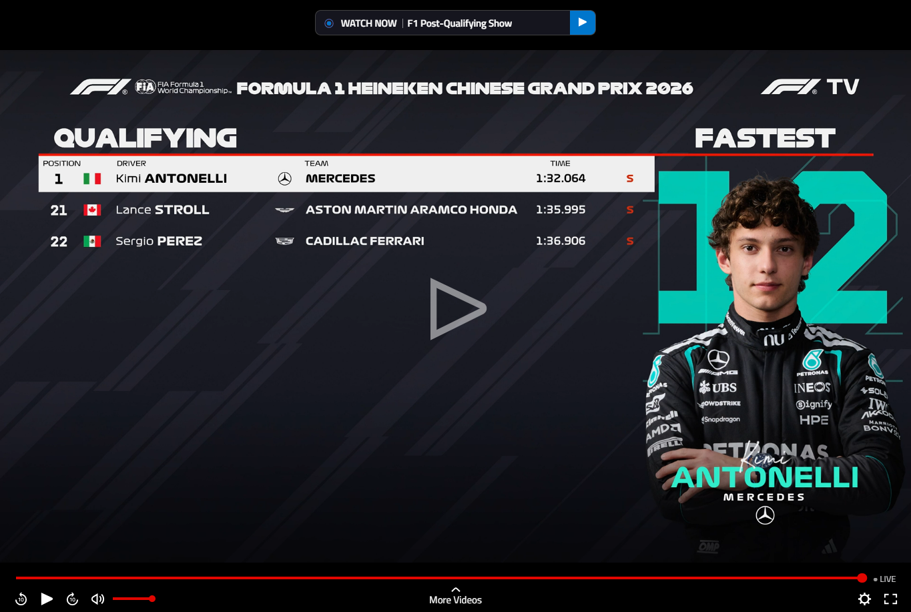Click the F1 logo in header

coord(100,87)
